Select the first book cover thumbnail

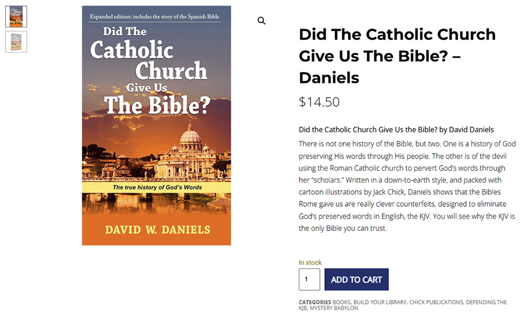pyautogui.click(x=16, y=16)
